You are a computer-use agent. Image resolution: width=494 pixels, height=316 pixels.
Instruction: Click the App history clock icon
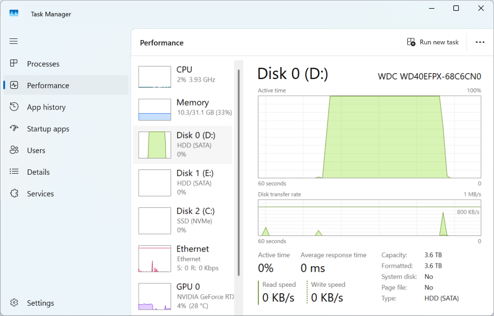click(15, 107)
